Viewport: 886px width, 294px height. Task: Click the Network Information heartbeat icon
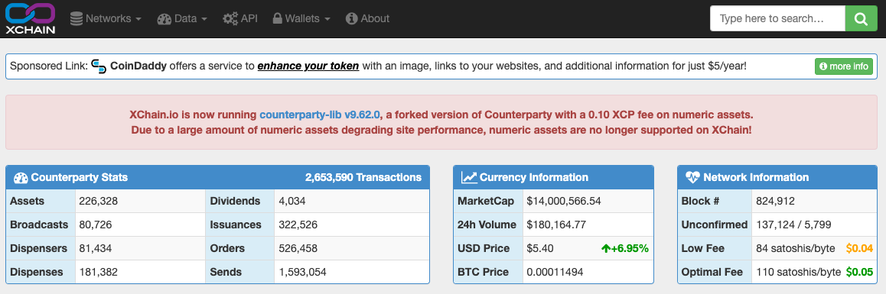pos(692,178)
